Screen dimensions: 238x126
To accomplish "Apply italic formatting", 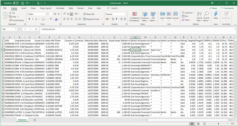I will [x=33, y=19].
